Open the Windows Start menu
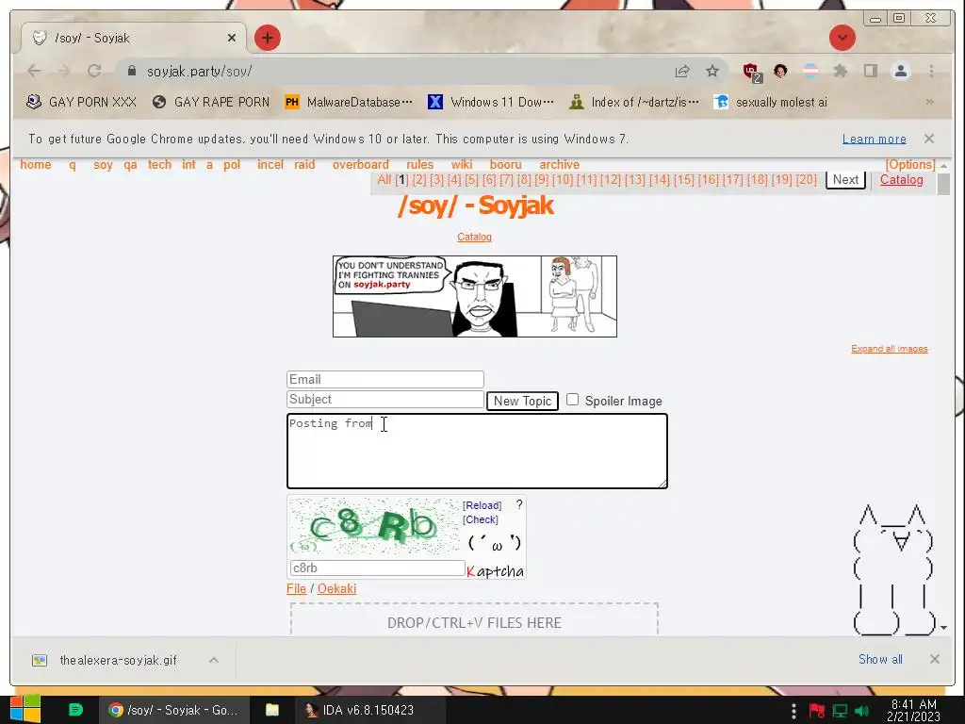 pos(25,710)
